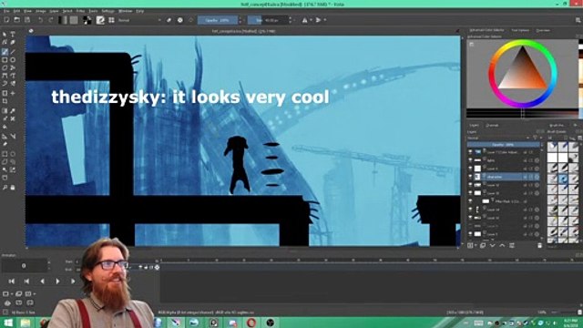Move layer up with arrow icon

[x=502, y=245]
